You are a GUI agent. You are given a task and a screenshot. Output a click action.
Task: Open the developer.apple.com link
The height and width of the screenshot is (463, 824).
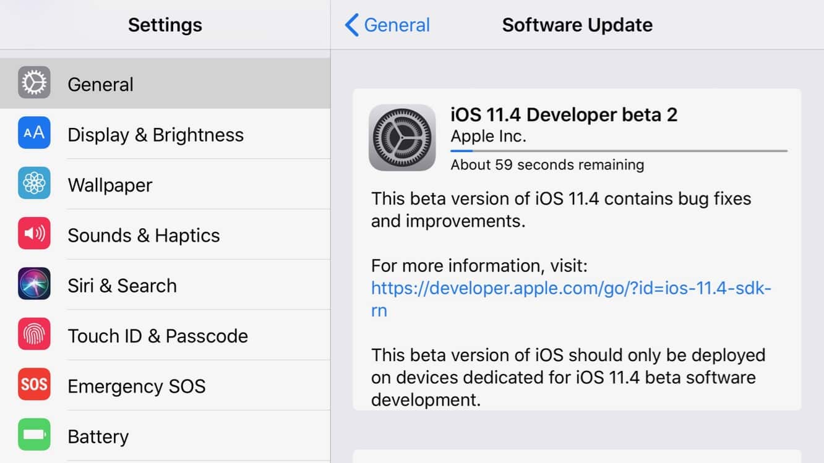coord(570,288)
